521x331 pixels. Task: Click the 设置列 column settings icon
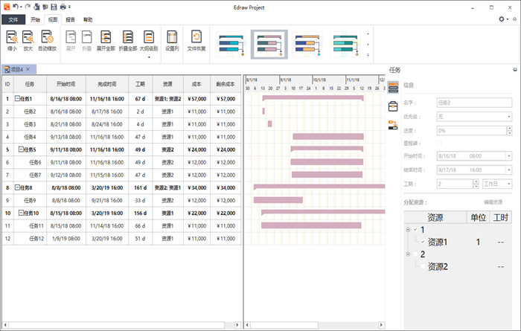172,37
